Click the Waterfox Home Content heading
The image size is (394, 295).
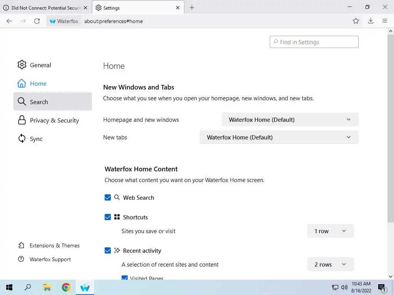(x=141, y=169)
